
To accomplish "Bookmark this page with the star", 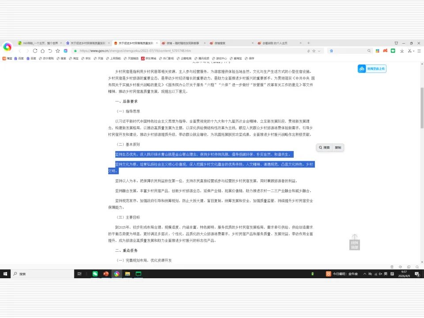I will point(314,51).
